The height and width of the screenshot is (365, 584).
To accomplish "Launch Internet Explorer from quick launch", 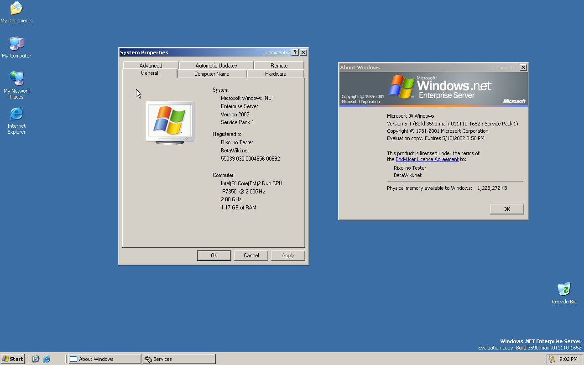I will click(46, 359).
